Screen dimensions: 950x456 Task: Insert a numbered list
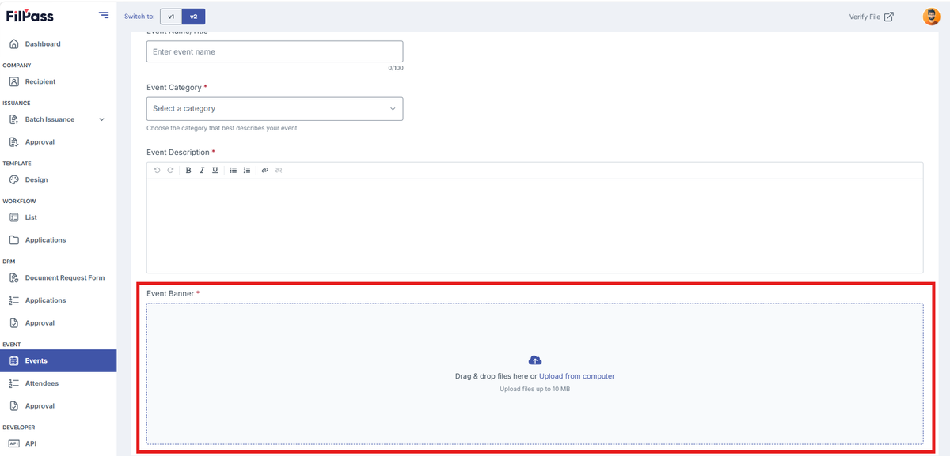click(x=247, y=170)
